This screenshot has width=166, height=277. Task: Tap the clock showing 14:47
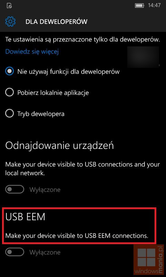click(154, 5)
